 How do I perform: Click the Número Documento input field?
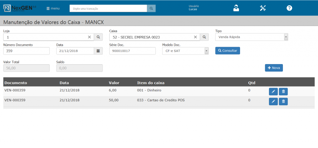(26, 51)
